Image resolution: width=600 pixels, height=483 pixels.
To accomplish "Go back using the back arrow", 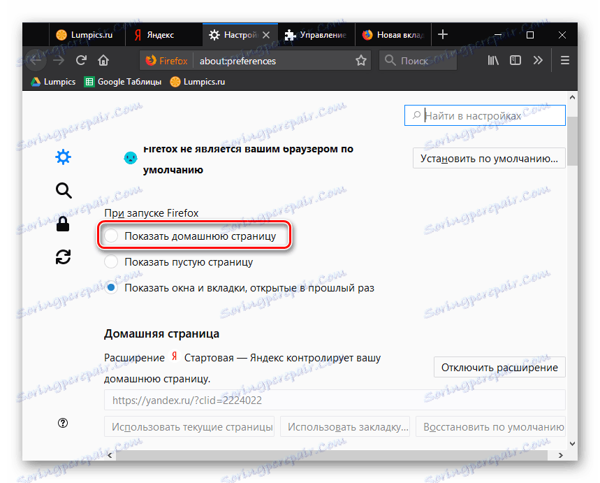I will (x=36, y=60).
